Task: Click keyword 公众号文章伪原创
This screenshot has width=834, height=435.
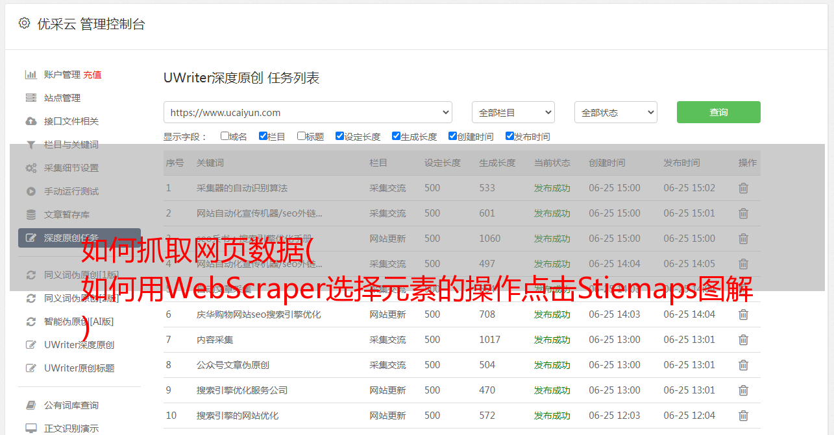Action: pos(233,365)
